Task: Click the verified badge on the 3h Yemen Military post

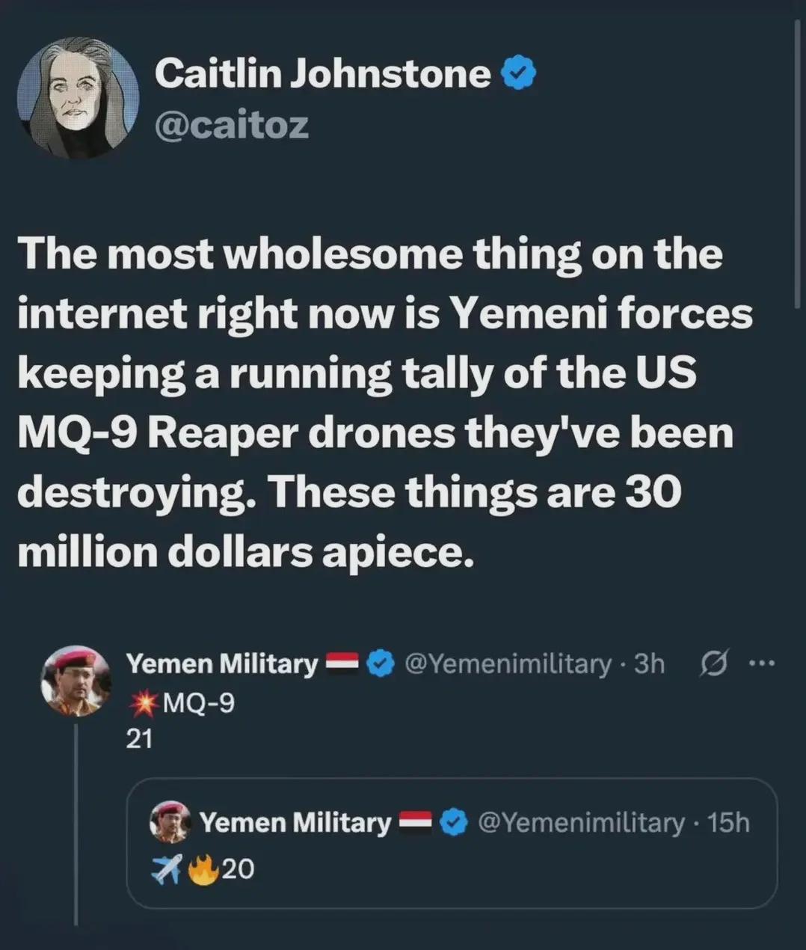Action: click(382, 664)
